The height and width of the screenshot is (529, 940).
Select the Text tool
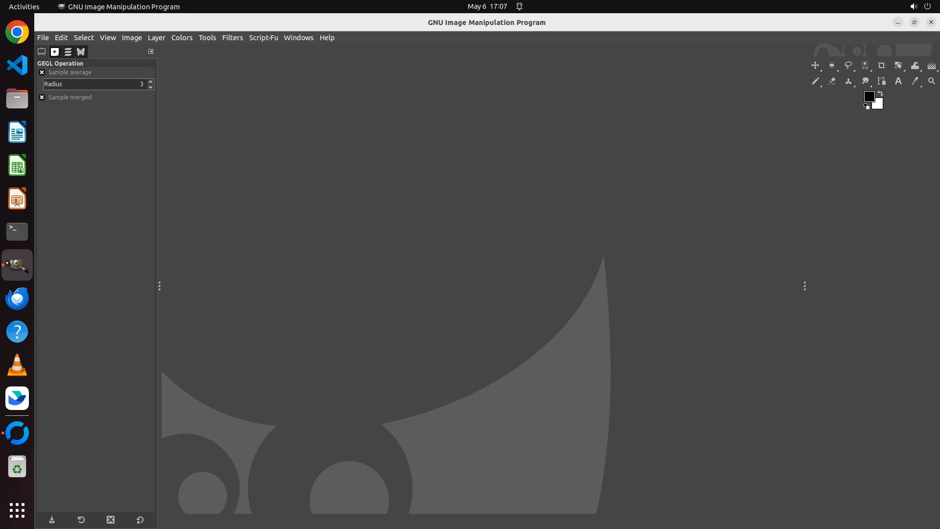pos(898,81)
